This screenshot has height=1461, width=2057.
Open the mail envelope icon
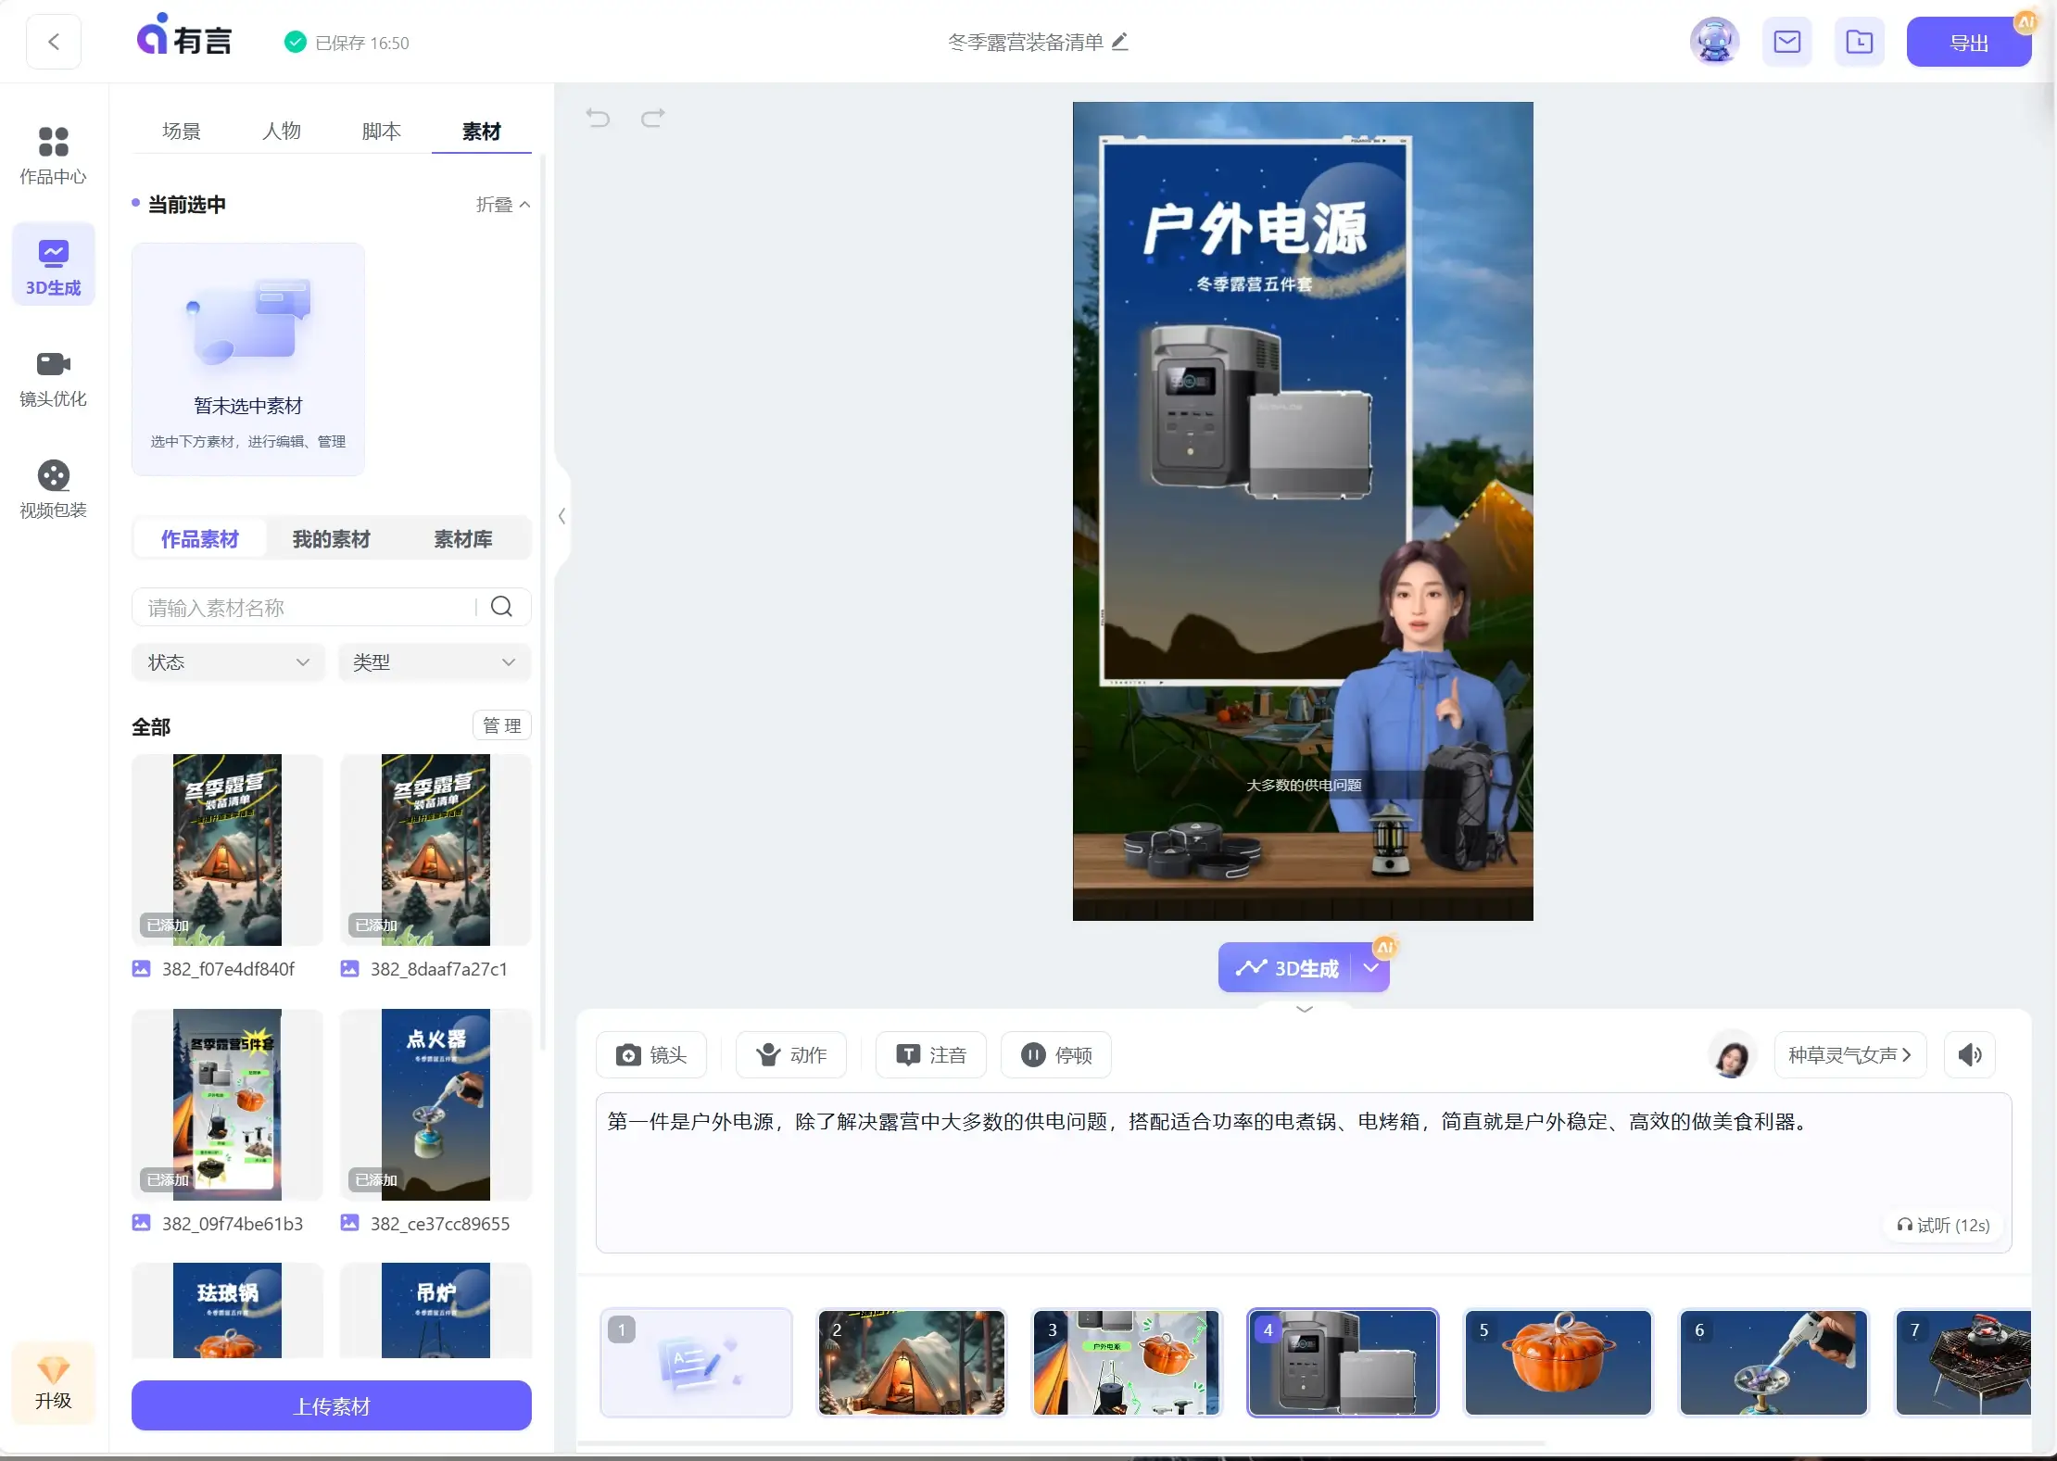point(1786,43)
